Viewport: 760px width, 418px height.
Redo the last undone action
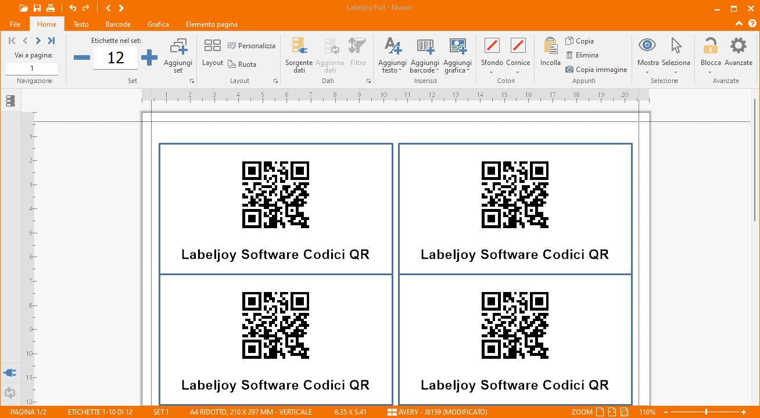[86, 8]
